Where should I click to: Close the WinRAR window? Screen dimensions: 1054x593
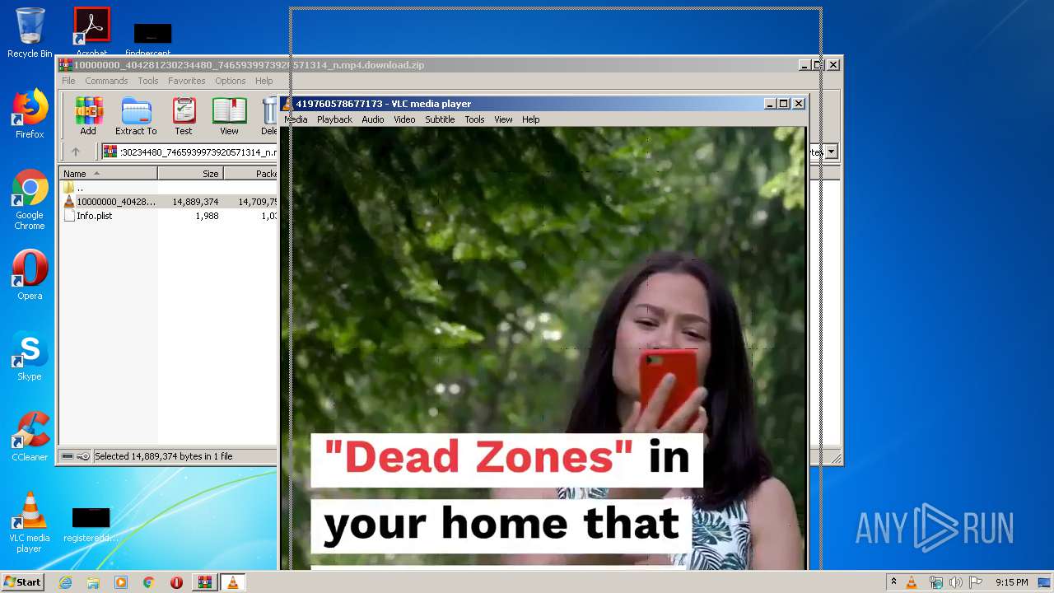pyautogui.click(x=833, y=64)
